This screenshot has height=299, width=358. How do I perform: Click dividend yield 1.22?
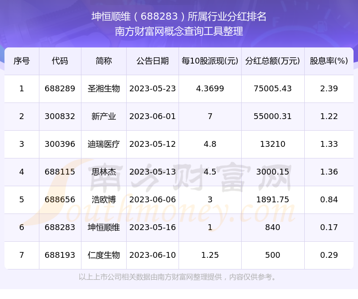pyautogui.click(x=329, y=116)
